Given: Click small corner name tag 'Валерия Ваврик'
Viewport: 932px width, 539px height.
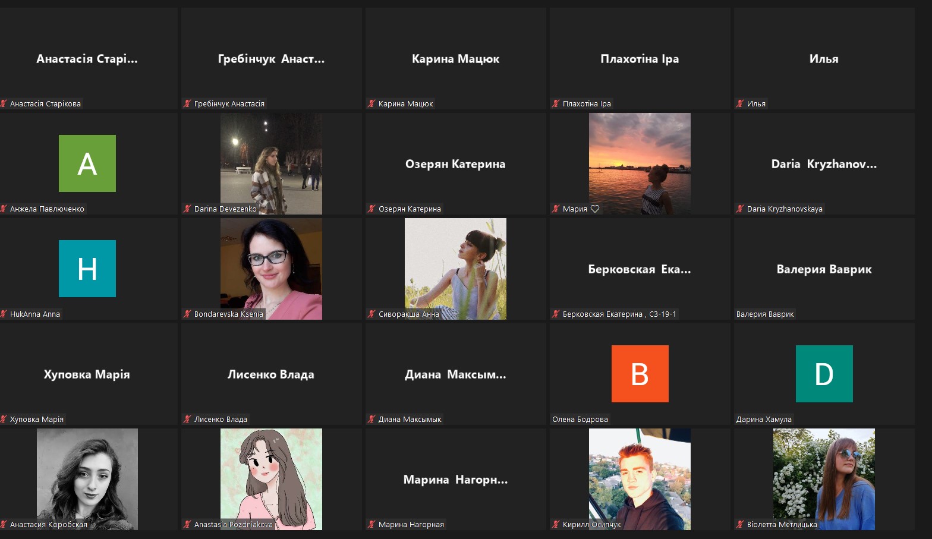Looking at the screenshot, I should pyautogui.click(x=765, y=314).
